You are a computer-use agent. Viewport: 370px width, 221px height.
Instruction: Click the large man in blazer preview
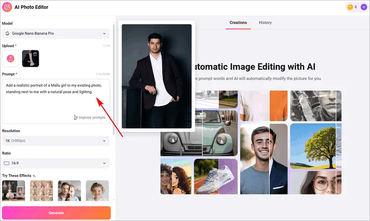click(x=156, y=76)
